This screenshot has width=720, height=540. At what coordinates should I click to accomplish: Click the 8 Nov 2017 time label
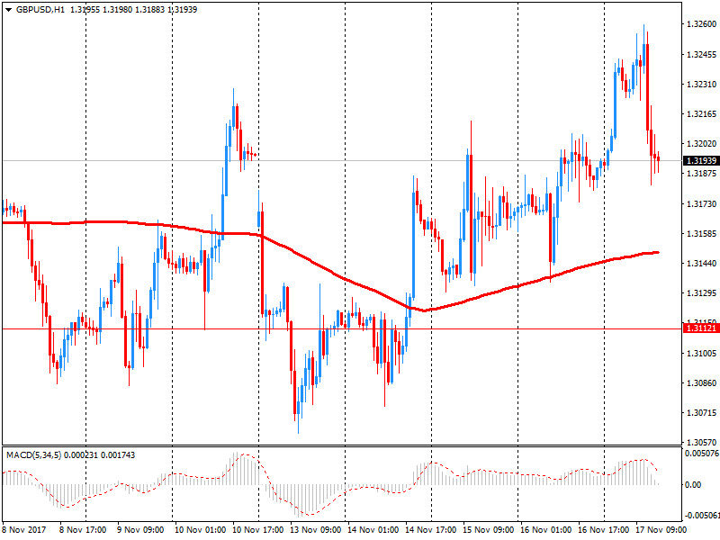[24, 530]
